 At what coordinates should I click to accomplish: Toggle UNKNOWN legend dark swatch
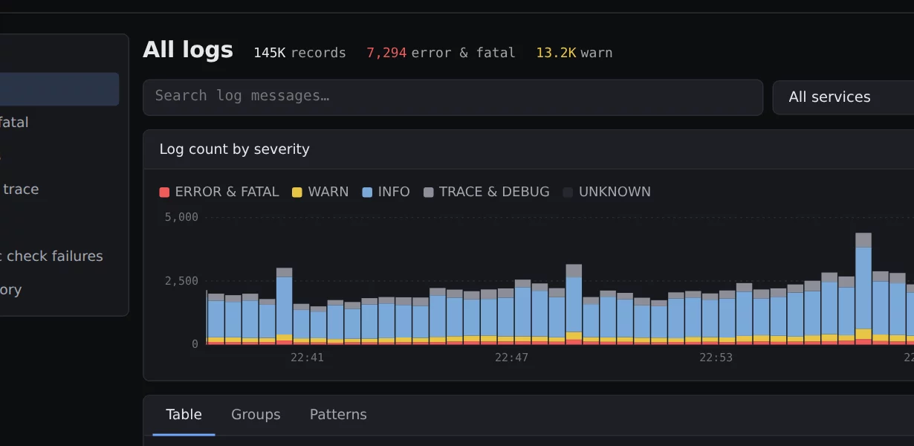point(568,193)
